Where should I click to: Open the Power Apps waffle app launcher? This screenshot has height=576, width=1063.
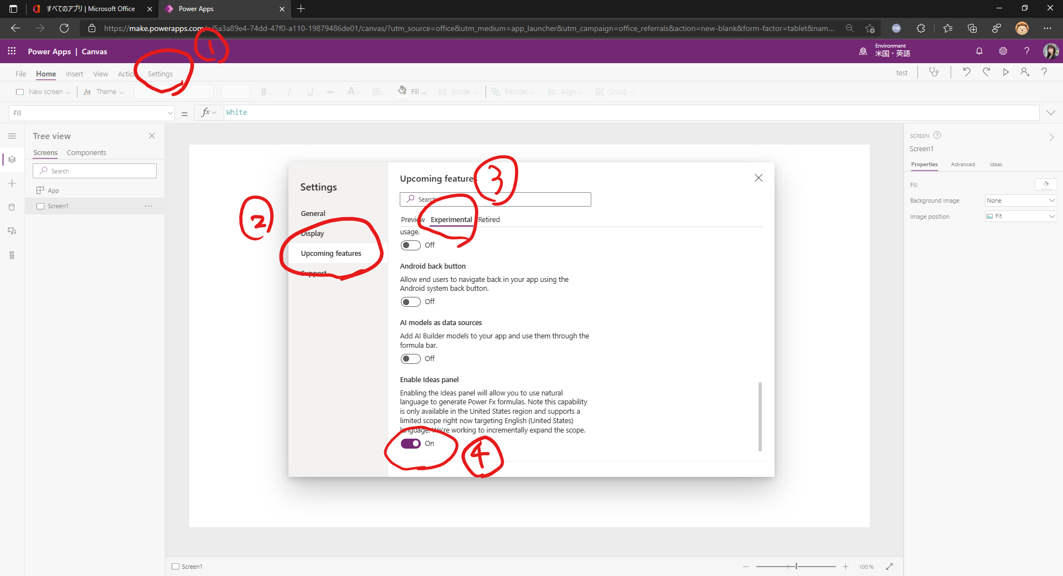(x=12, y=51)
